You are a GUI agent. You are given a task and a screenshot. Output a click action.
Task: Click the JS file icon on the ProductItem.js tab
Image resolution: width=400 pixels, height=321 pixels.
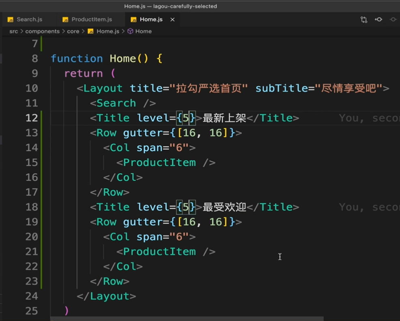tap(65, 19)
